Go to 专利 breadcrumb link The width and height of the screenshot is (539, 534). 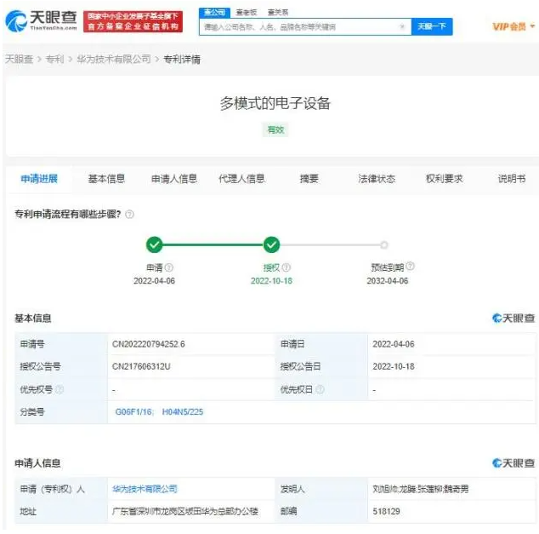pos(54,60)
